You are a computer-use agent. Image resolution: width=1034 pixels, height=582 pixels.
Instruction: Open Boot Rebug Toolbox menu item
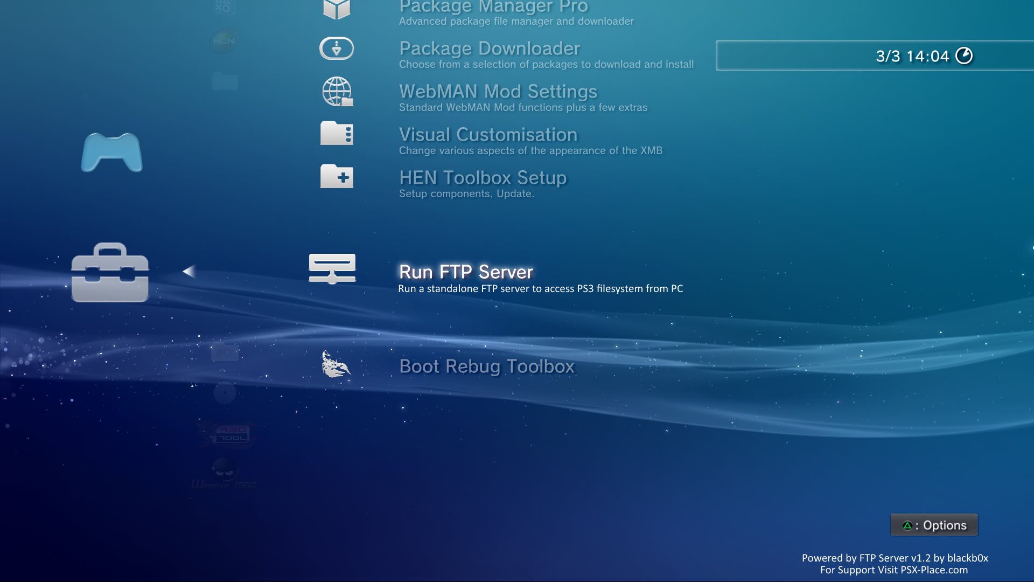click(487, 366)
